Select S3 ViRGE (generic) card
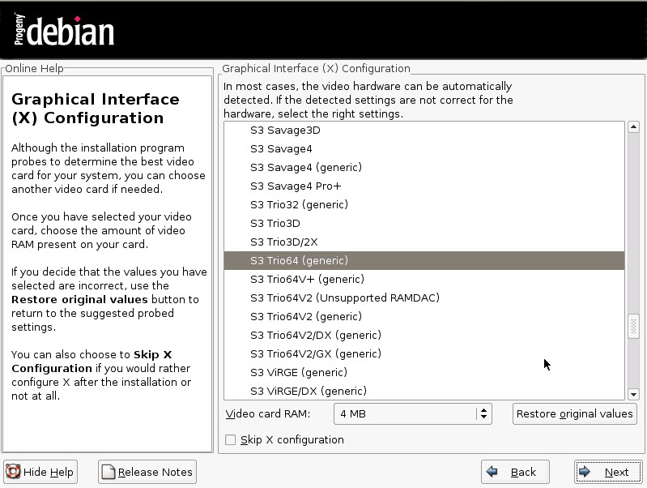This screenshot has height=488, width=647. tap(299, 373)
